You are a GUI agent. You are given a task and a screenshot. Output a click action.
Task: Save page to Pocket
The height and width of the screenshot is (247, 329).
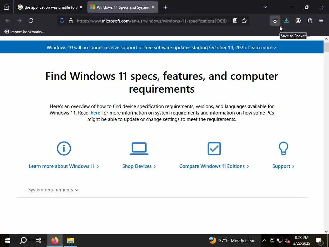(275, 21)
